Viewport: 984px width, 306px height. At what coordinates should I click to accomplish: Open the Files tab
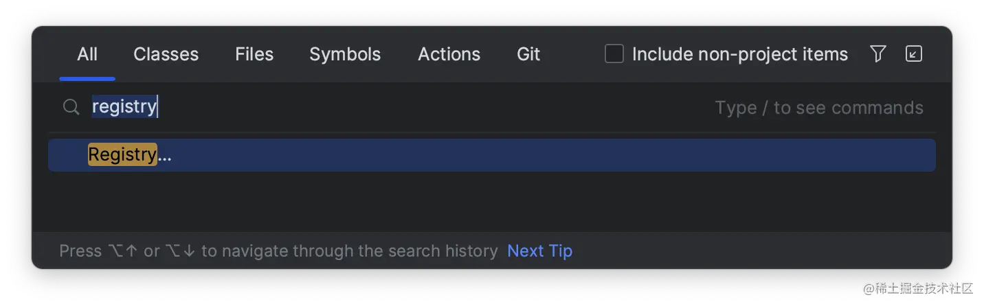click(x=254, y=54)
